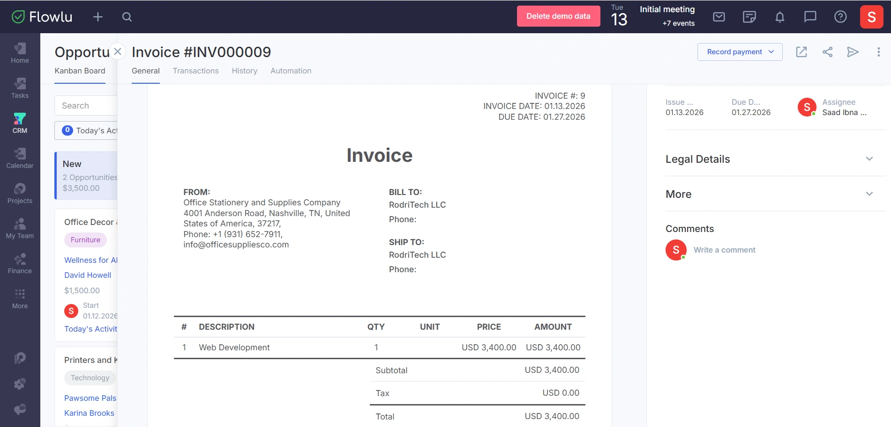Open the help question mark icon
The width and height of the screenshot is (891, 427).
click(x=840, y=17)
